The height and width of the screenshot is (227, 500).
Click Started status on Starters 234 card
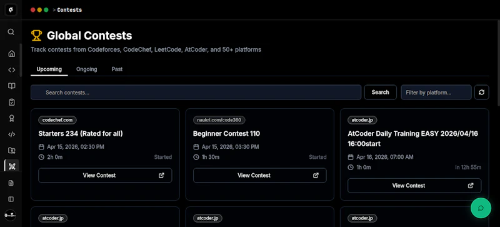click(163, 157)
